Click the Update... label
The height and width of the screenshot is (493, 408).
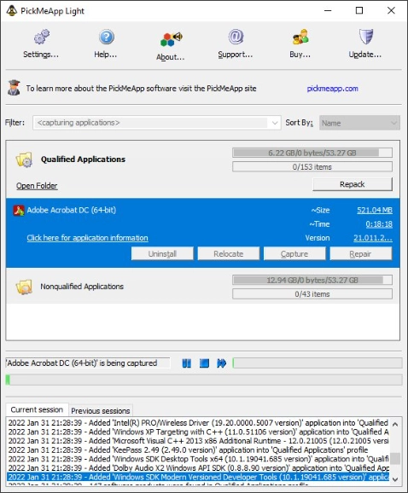[x=365, y=55]
